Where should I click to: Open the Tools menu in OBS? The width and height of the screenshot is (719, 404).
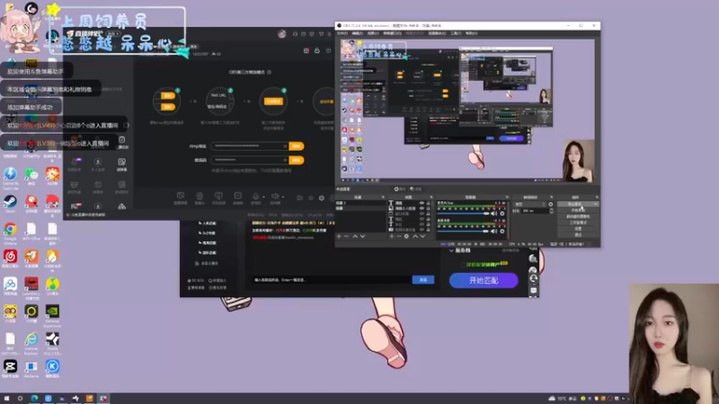[x=456, y=33]
